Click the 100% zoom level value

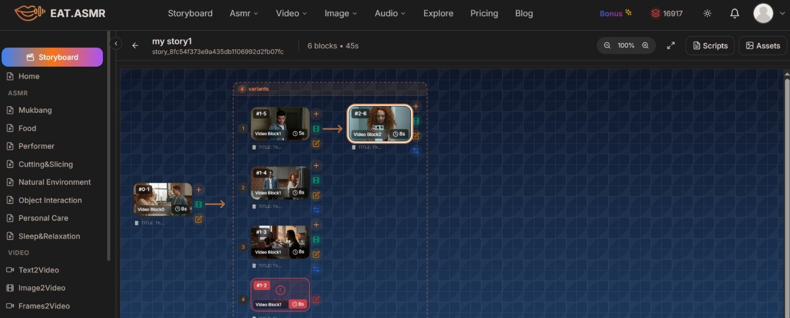pyautogui.click(x=626, y=46)
